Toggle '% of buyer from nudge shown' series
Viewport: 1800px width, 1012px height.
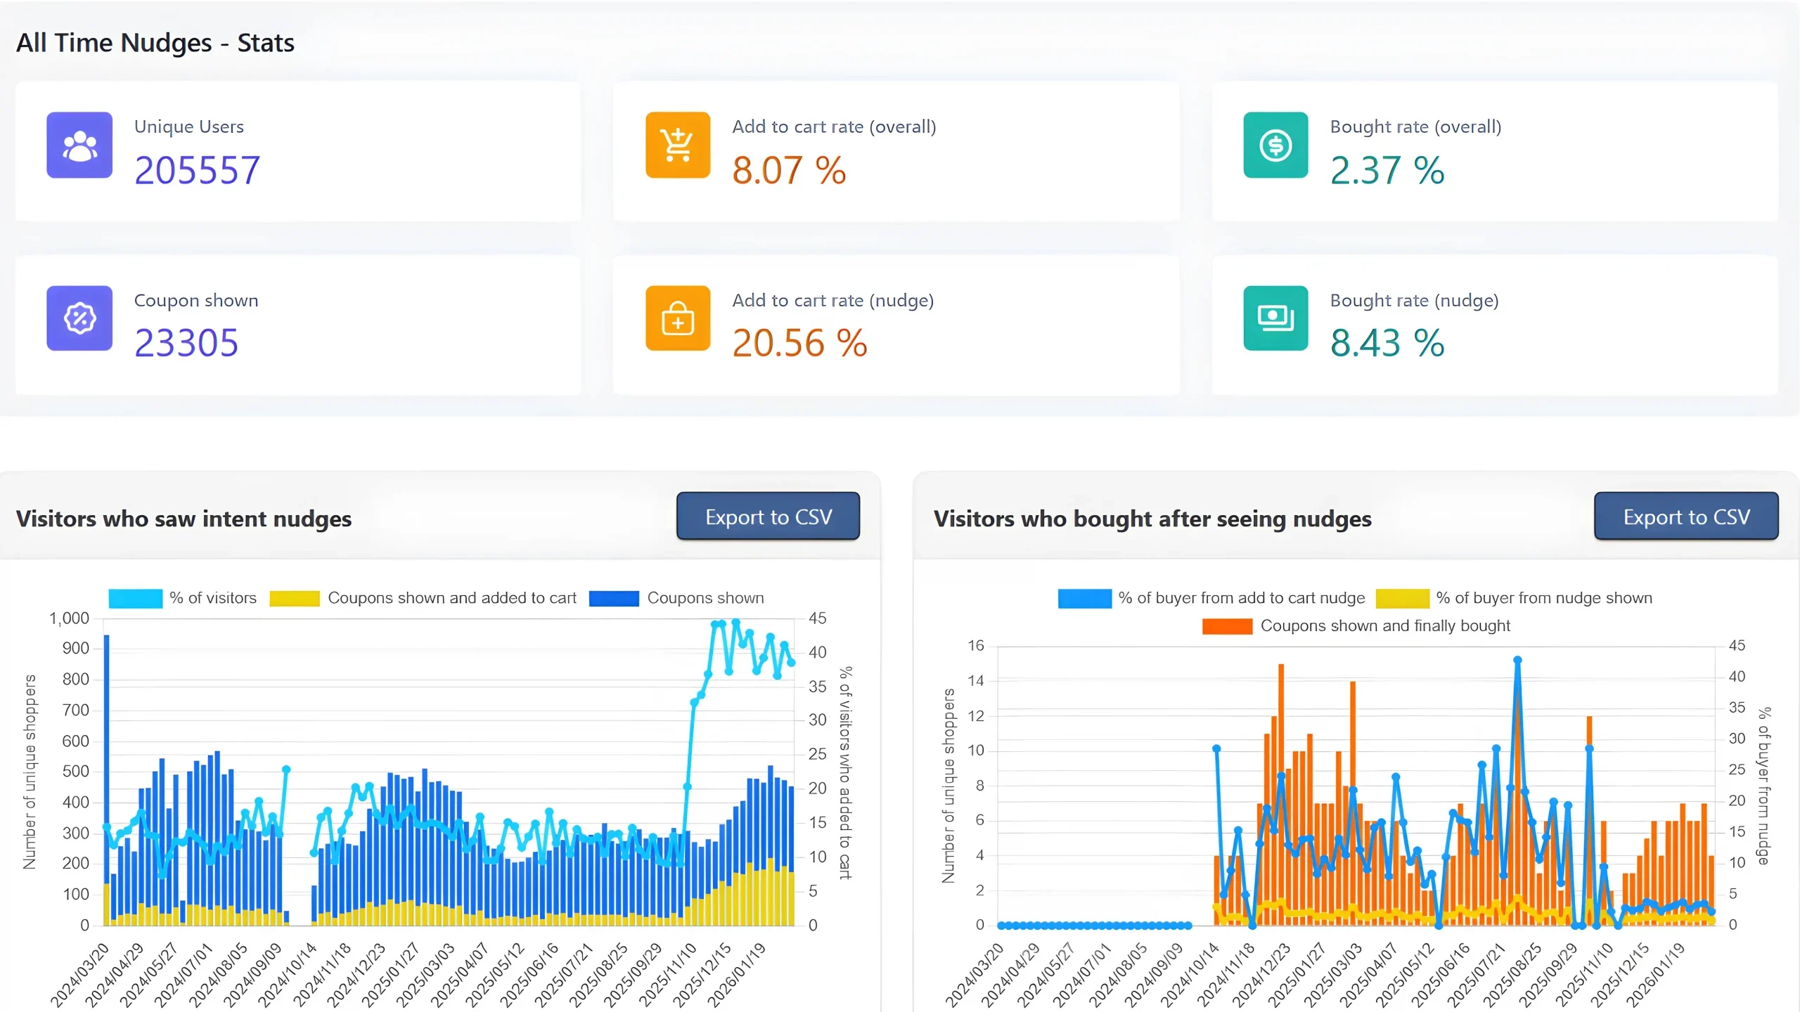(1544, 598)
